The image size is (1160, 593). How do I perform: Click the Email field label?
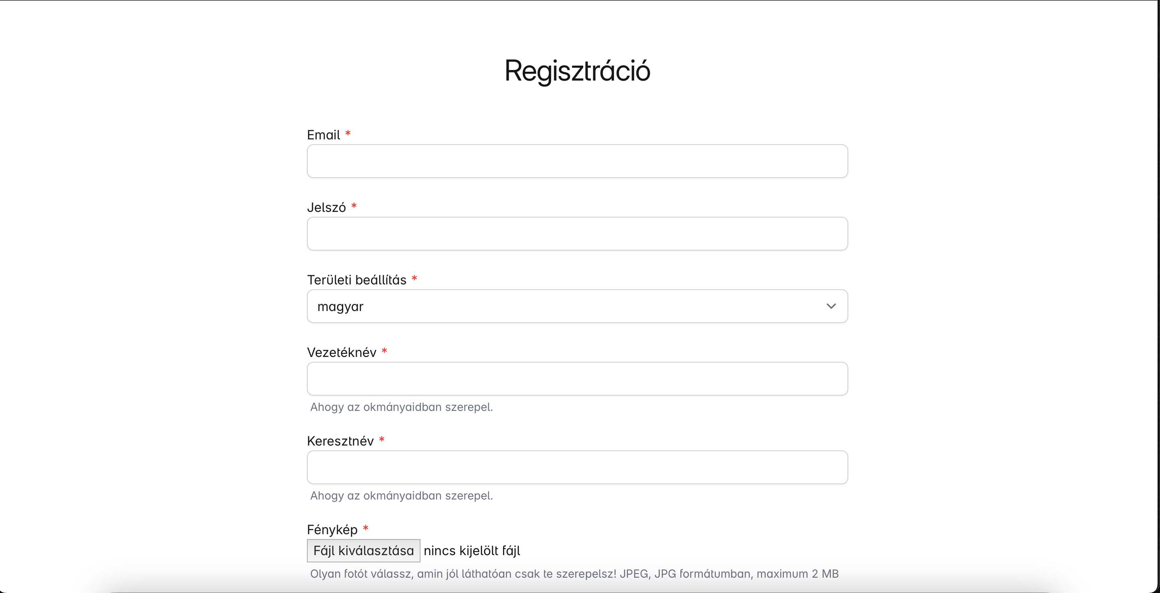click(323, 135)
